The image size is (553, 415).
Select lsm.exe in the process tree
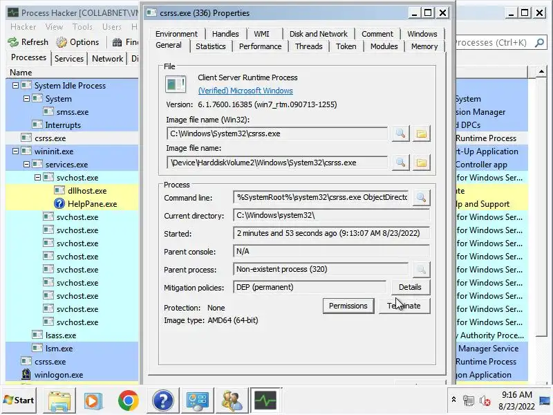(59, 349)
